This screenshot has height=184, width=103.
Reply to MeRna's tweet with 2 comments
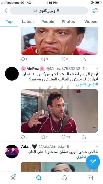24,137
